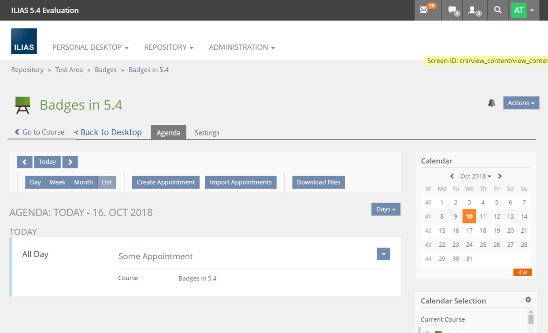Click the ILIAS logo
Viewport: 548px width, 333px height.
[x=24, y=41]
